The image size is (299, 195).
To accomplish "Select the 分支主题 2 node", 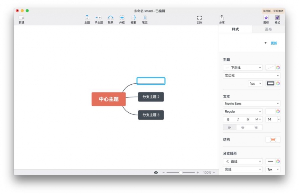I will click(151, 97).
